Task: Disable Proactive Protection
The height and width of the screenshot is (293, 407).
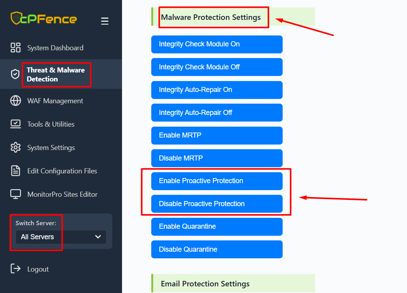Action: click(x=217, y=204)
